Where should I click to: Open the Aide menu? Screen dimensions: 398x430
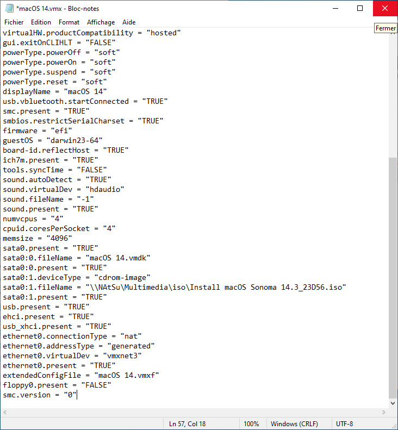[x=129, y=22]
